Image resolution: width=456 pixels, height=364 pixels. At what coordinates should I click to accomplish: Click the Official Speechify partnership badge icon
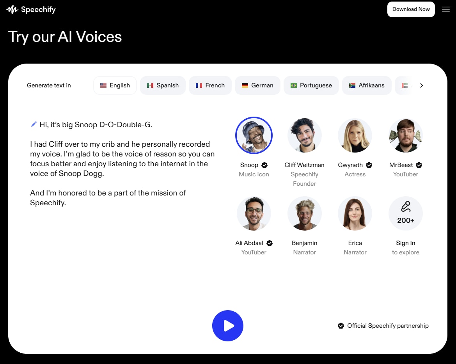click(341, 326)
